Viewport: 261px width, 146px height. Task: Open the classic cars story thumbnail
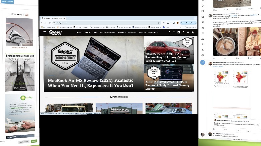coord(169,109)
